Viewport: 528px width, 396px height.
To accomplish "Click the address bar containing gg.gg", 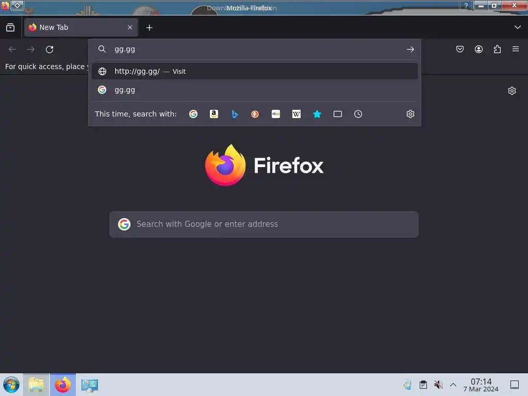I will (256, 49).
